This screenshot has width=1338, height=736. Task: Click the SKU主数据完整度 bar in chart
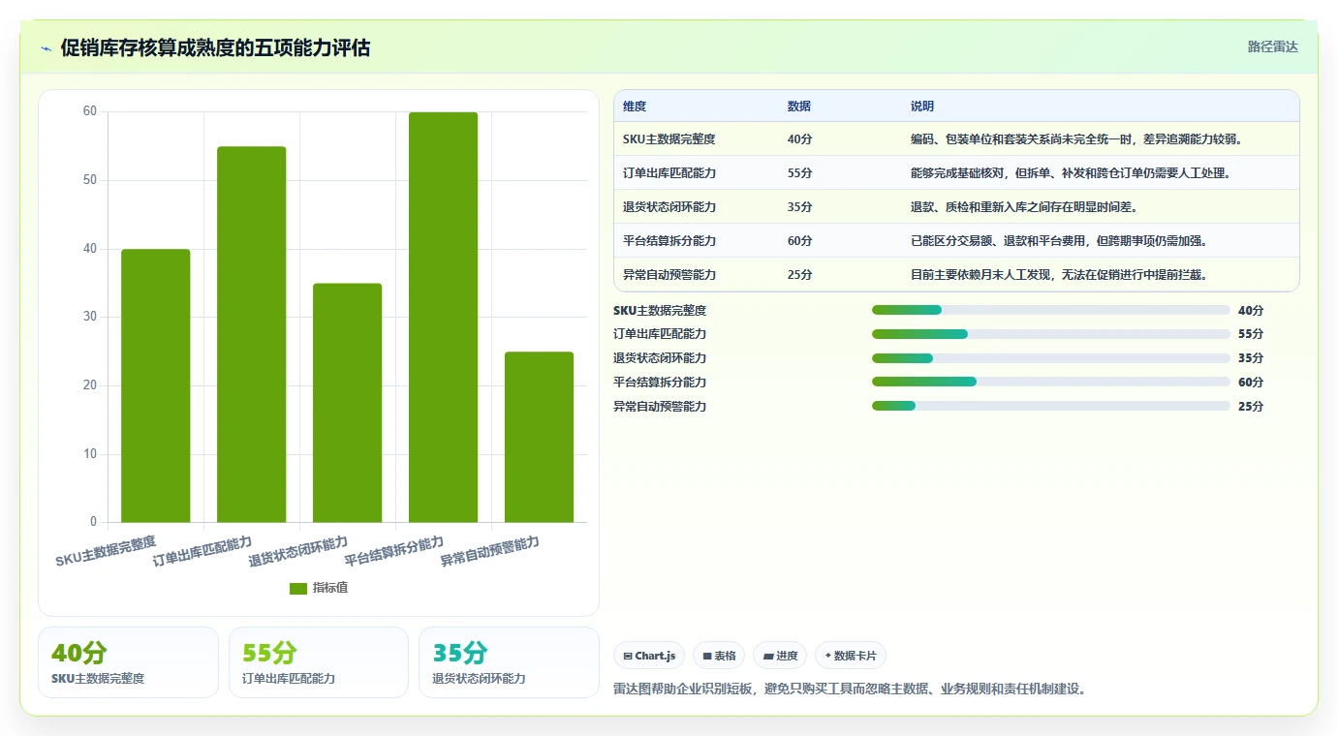pos(155,385)
